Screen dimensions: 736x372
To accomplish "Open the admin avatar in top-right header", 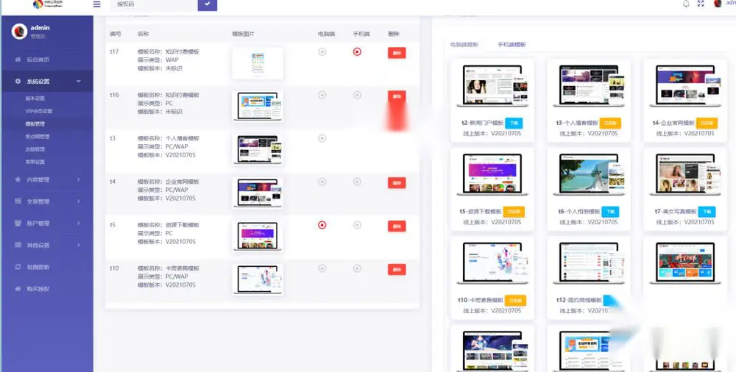I will (x=718, y=4).
